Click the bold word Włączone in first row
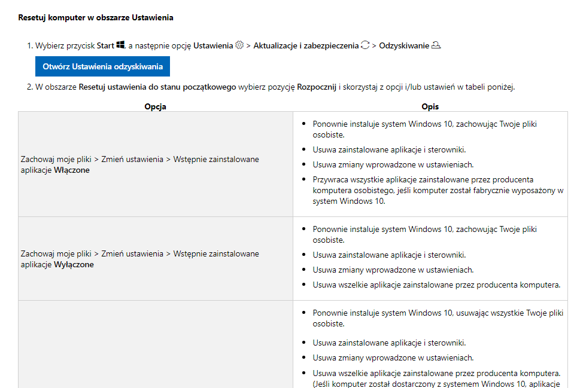Viewport: 580px width, 388px height. click(72, 170)
